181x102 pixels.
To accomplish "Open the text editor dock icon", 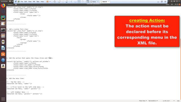I will point(3,24).
